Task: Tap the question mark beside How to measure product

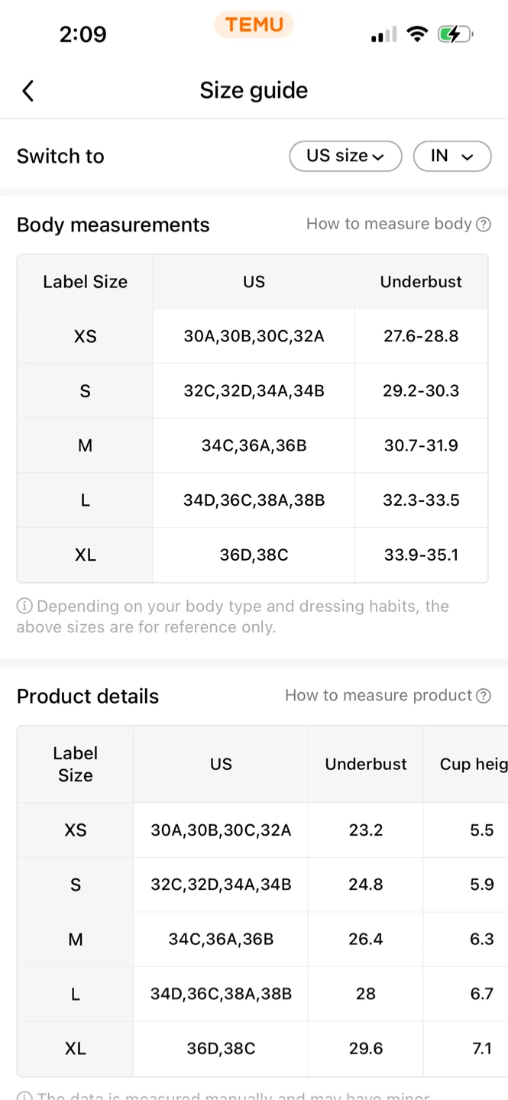Action: tap(483, 696)
